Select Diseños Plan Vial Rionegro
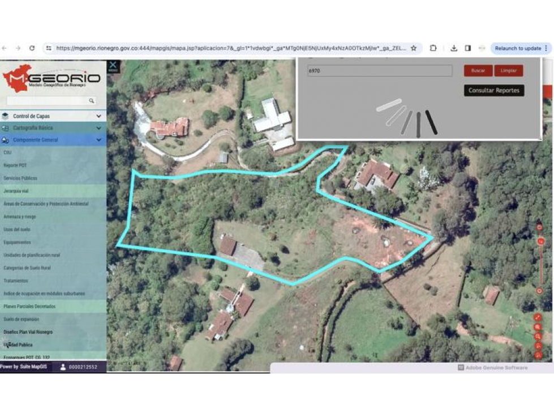This screenshot has width=554, height=416. 28,332
